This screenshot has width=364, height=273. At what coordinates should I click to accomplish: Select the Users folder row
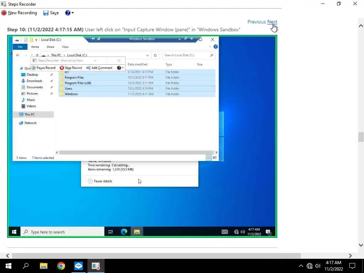tap(137, 89)
